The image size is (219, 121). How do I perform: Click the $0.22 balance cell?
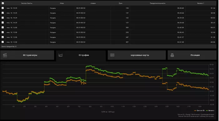coord(213,23)
